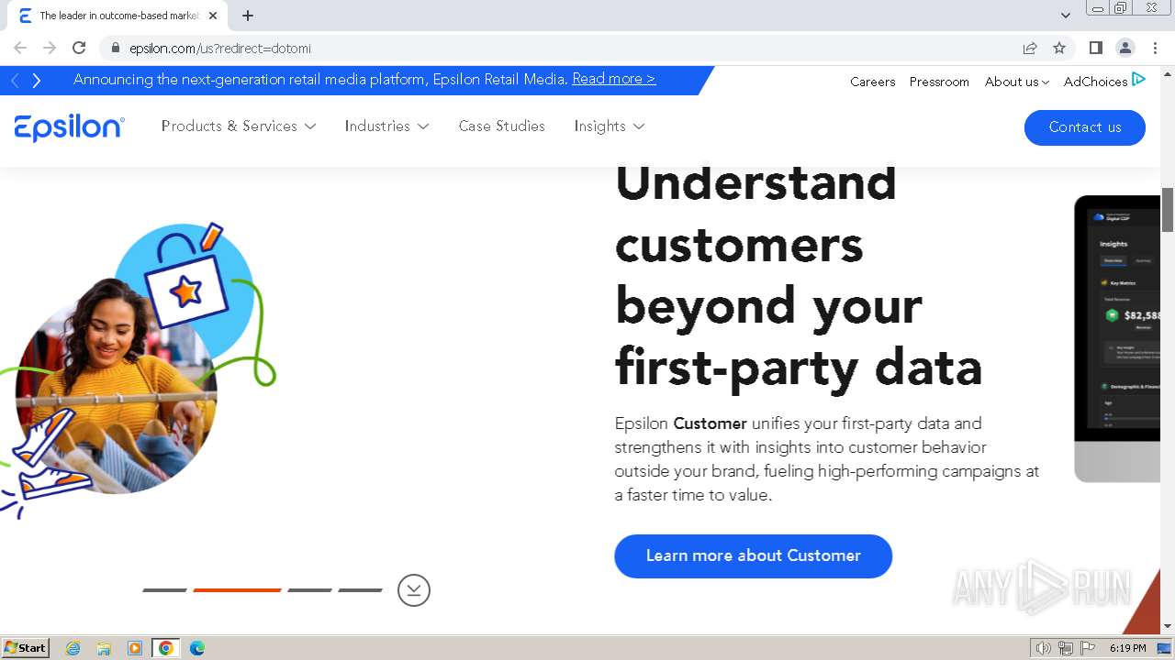
Task: Open Microsoft Edge from taskbar
Action: (196, 648)
